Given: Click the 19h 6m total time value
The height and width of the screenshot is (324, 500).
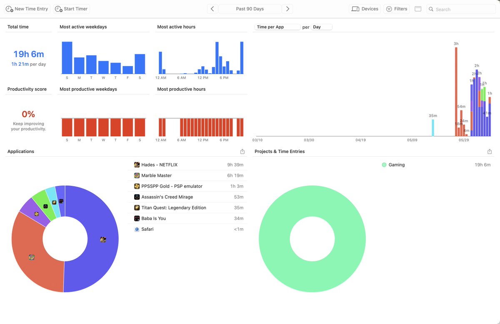Looking at the screenshot, I should pyautogui.click(x=29, y=54).
